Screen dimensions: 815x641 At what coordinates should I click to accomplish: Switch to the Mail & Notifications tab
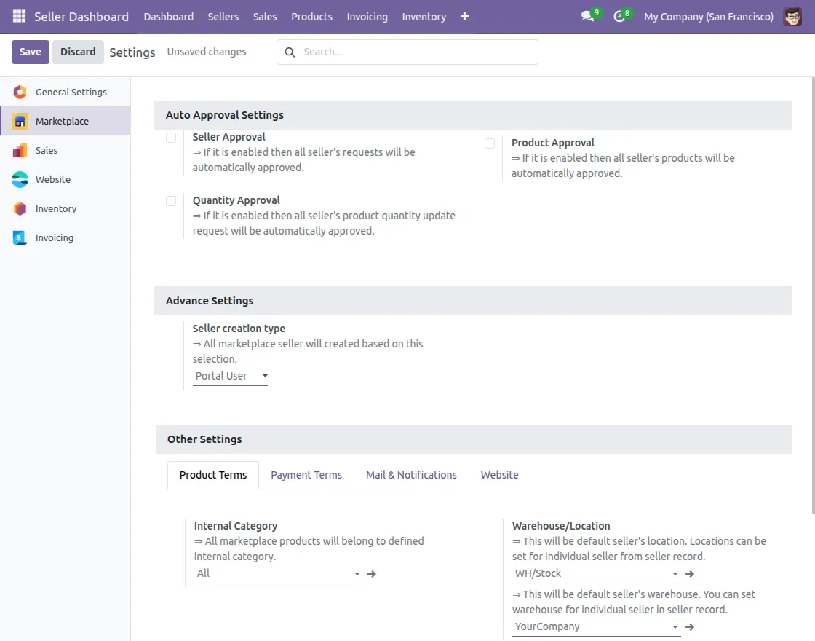411,475
